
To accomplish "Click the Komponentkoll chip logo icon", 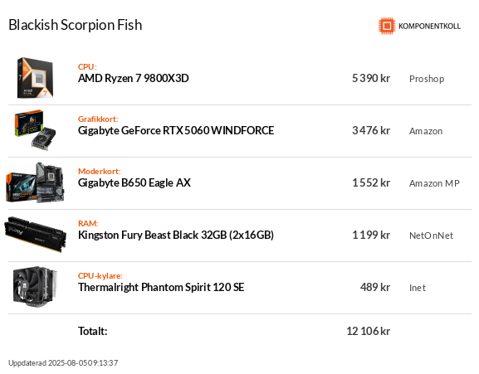I will point(387,26).
